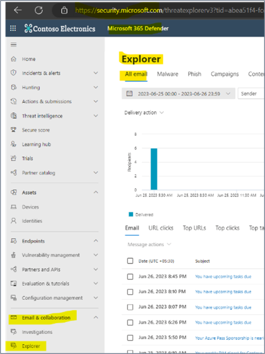Image resolution: width=265 pixels, height=354 pixels.
Task: Tick the checkbox for the 5:50 PM email
Action: (130, 337)
